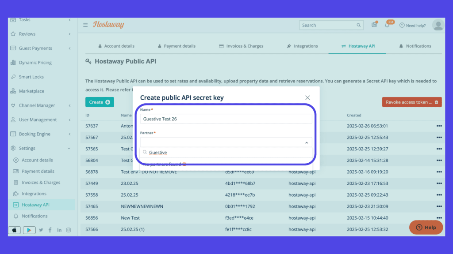Switch to the Account details tab

[116, 46]
